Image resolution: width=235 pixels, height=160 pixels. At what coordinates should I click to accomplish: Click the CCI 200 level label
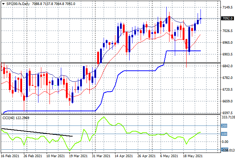click(224, 126)
